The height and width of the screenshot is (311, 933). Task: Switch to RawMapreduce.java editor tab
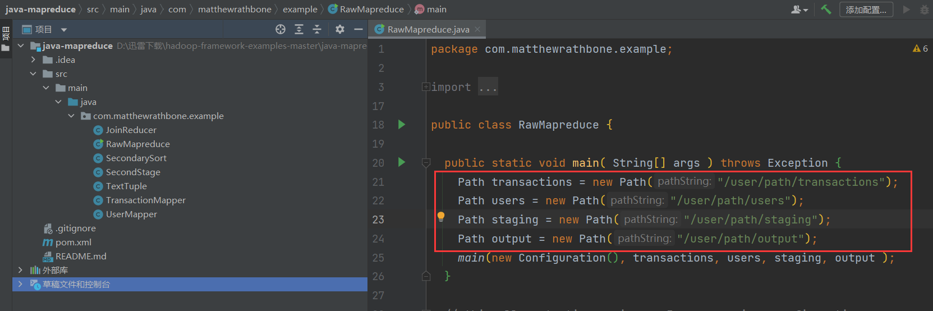(428, 29)
